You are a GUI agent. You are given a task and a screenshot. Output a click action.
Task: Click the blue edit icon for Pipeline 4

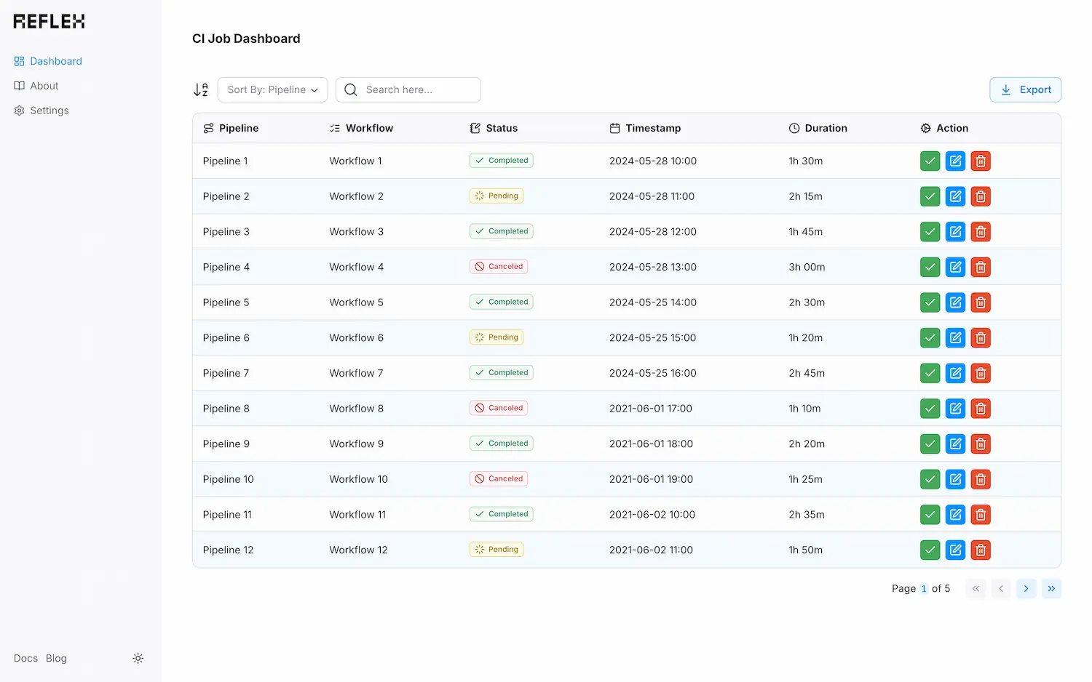(x=955, y=267)
